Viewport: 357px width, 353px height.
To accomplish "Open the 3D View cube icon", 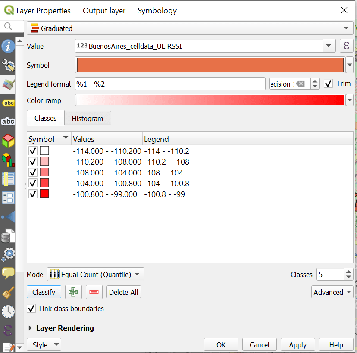I will point(8,140).
